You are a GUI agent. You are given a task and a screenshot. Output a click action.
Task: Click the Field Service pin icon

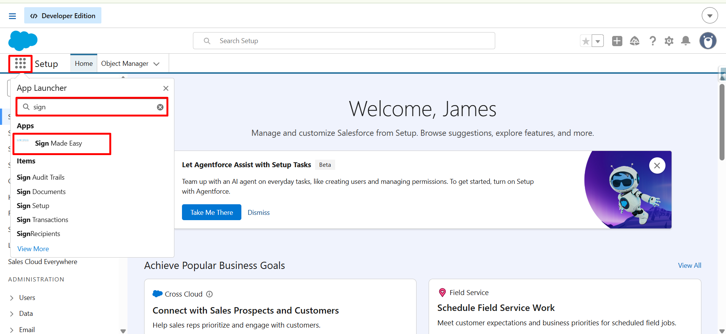(442, 292)
